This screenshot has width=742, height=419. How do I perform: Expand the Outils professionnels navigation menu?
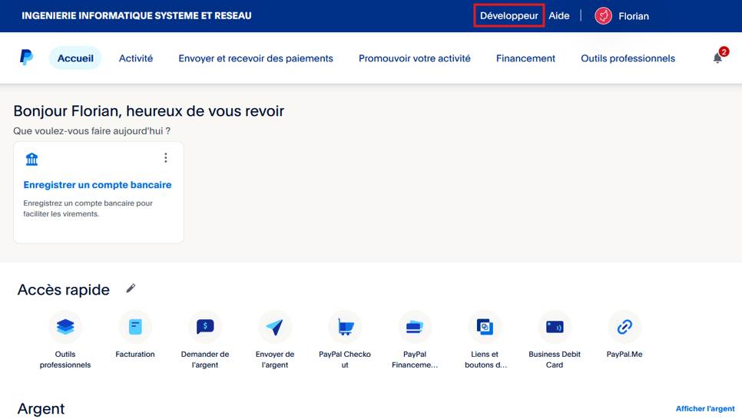coord(628,58)
